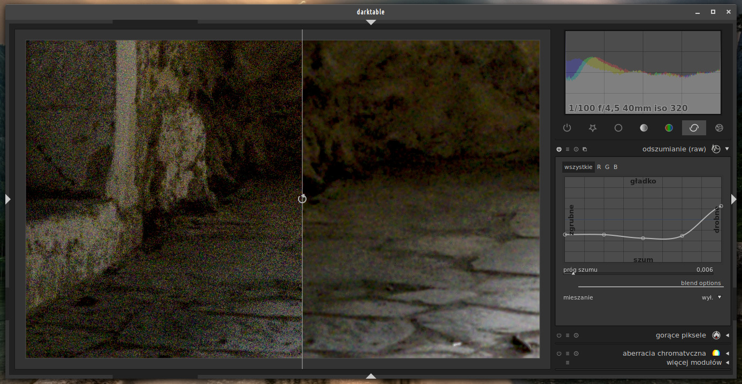The height and width of the screenshot is (384, 742).
Task: Select the B channel tab
Action: (615, 167)
